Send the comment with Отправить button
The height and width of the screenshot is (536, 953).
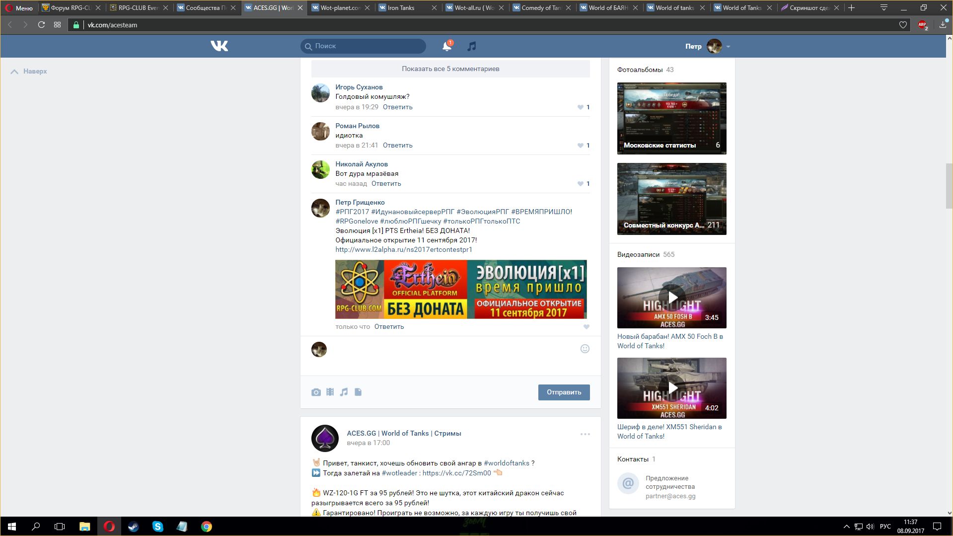pos(564,392)
